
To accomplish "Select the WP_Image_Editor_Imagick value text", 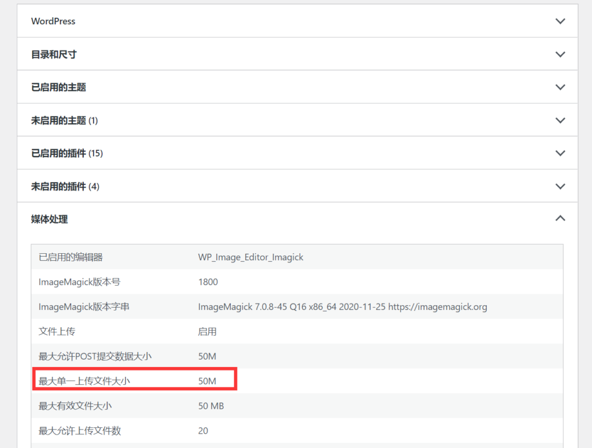I will click(250, 257).
